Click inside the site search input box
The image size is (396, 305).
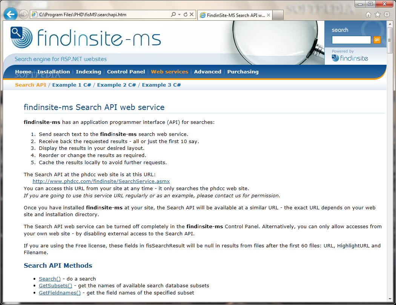[351, 40]
